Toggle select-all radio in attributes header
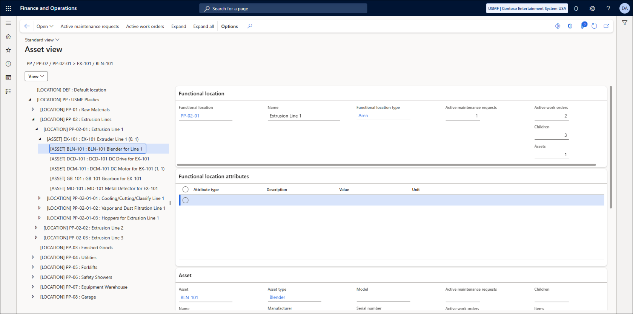This screenshot has height=314, width=633. pos(186,190)
